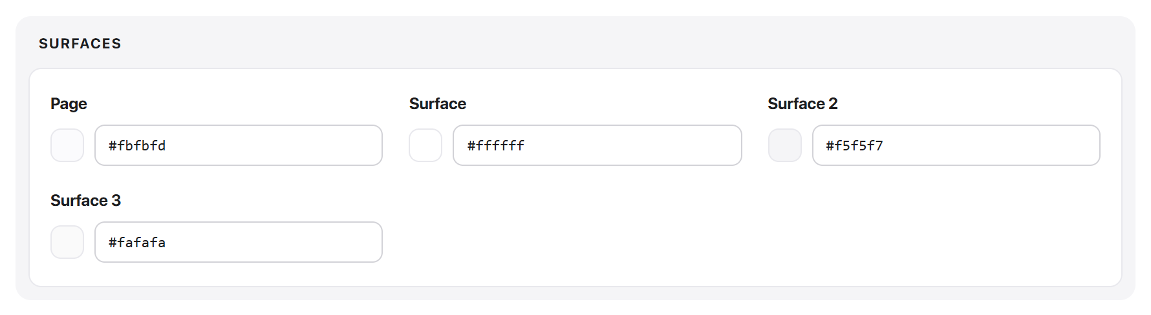Click the Page field label
Viewport: 1151px width, 315px height.
69,104
